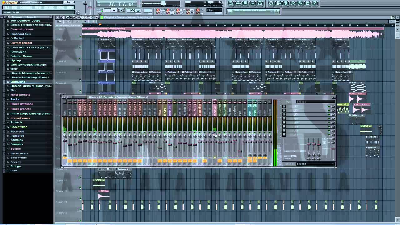Open the Mixer window options menu arrow

pyautogui.click(x=64, y=97)
